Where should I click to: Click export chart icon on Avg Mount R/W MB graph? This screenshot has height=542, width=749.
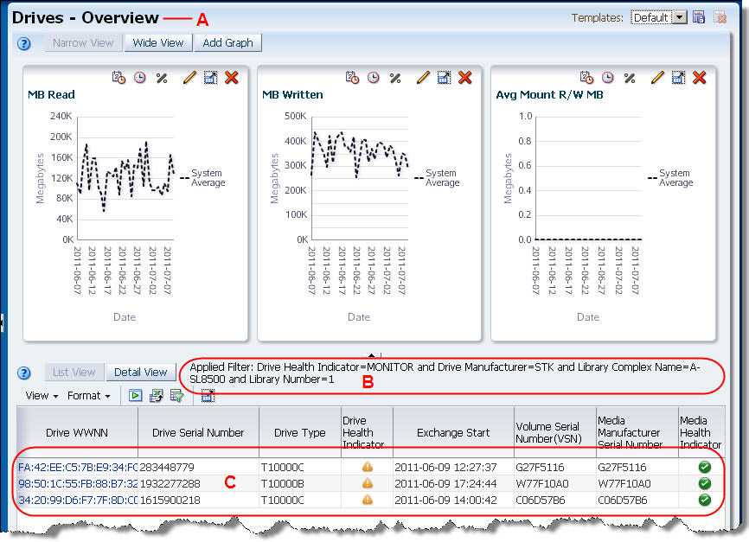click(678, 77)
